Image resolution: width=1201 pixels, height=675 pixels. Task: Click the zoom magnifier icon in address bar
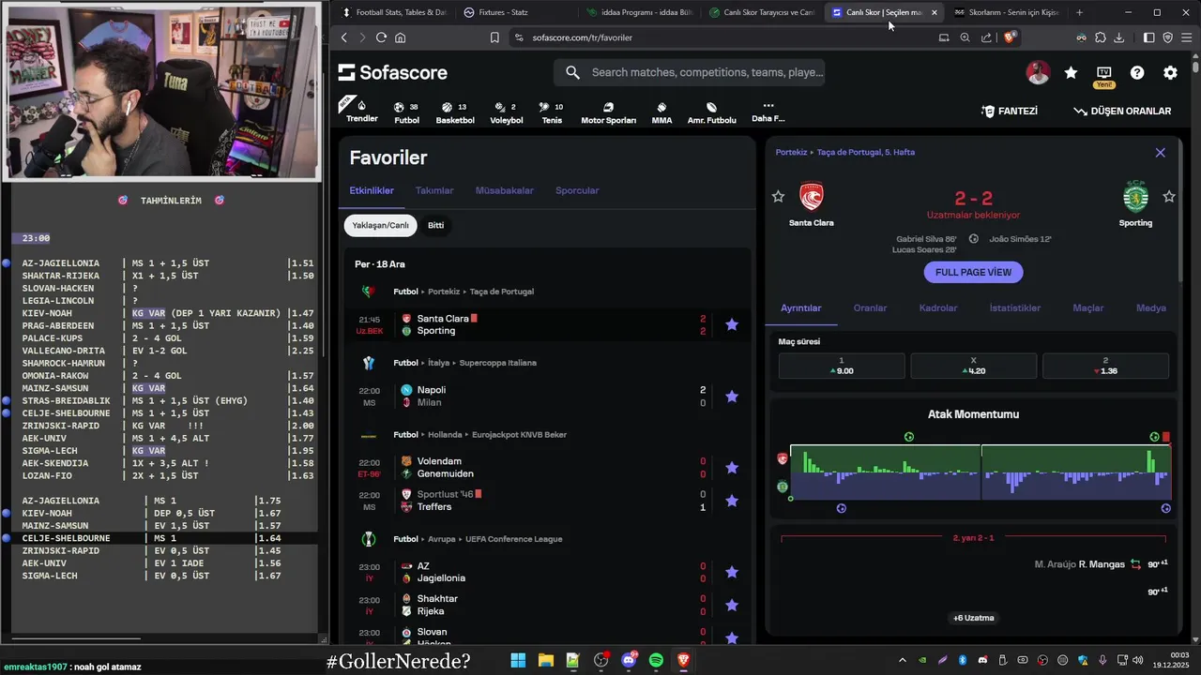tap(965, 37)
